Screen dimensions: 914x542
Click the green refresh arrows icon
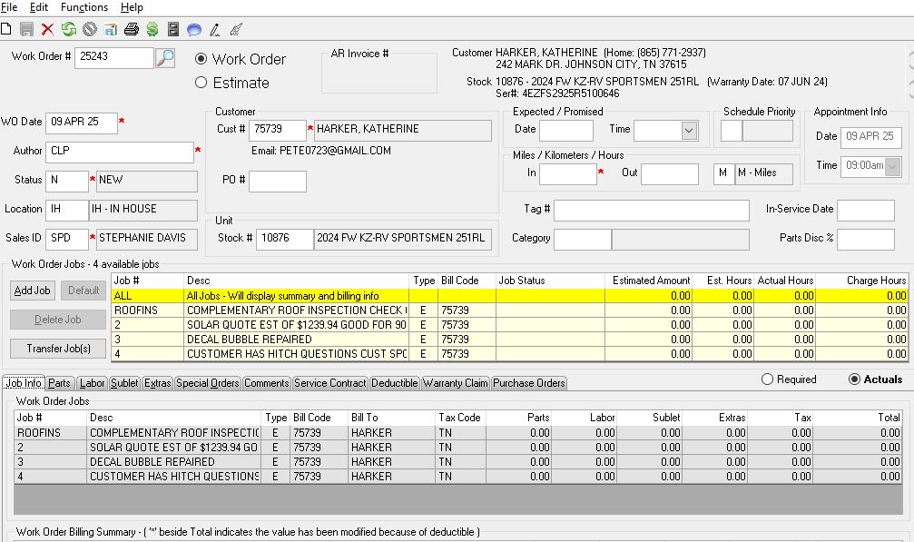click(x=69, y=29)
